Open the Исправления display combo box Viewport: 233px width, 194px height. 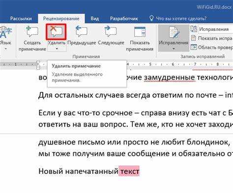pyautogui.click(x=216, y=29)
